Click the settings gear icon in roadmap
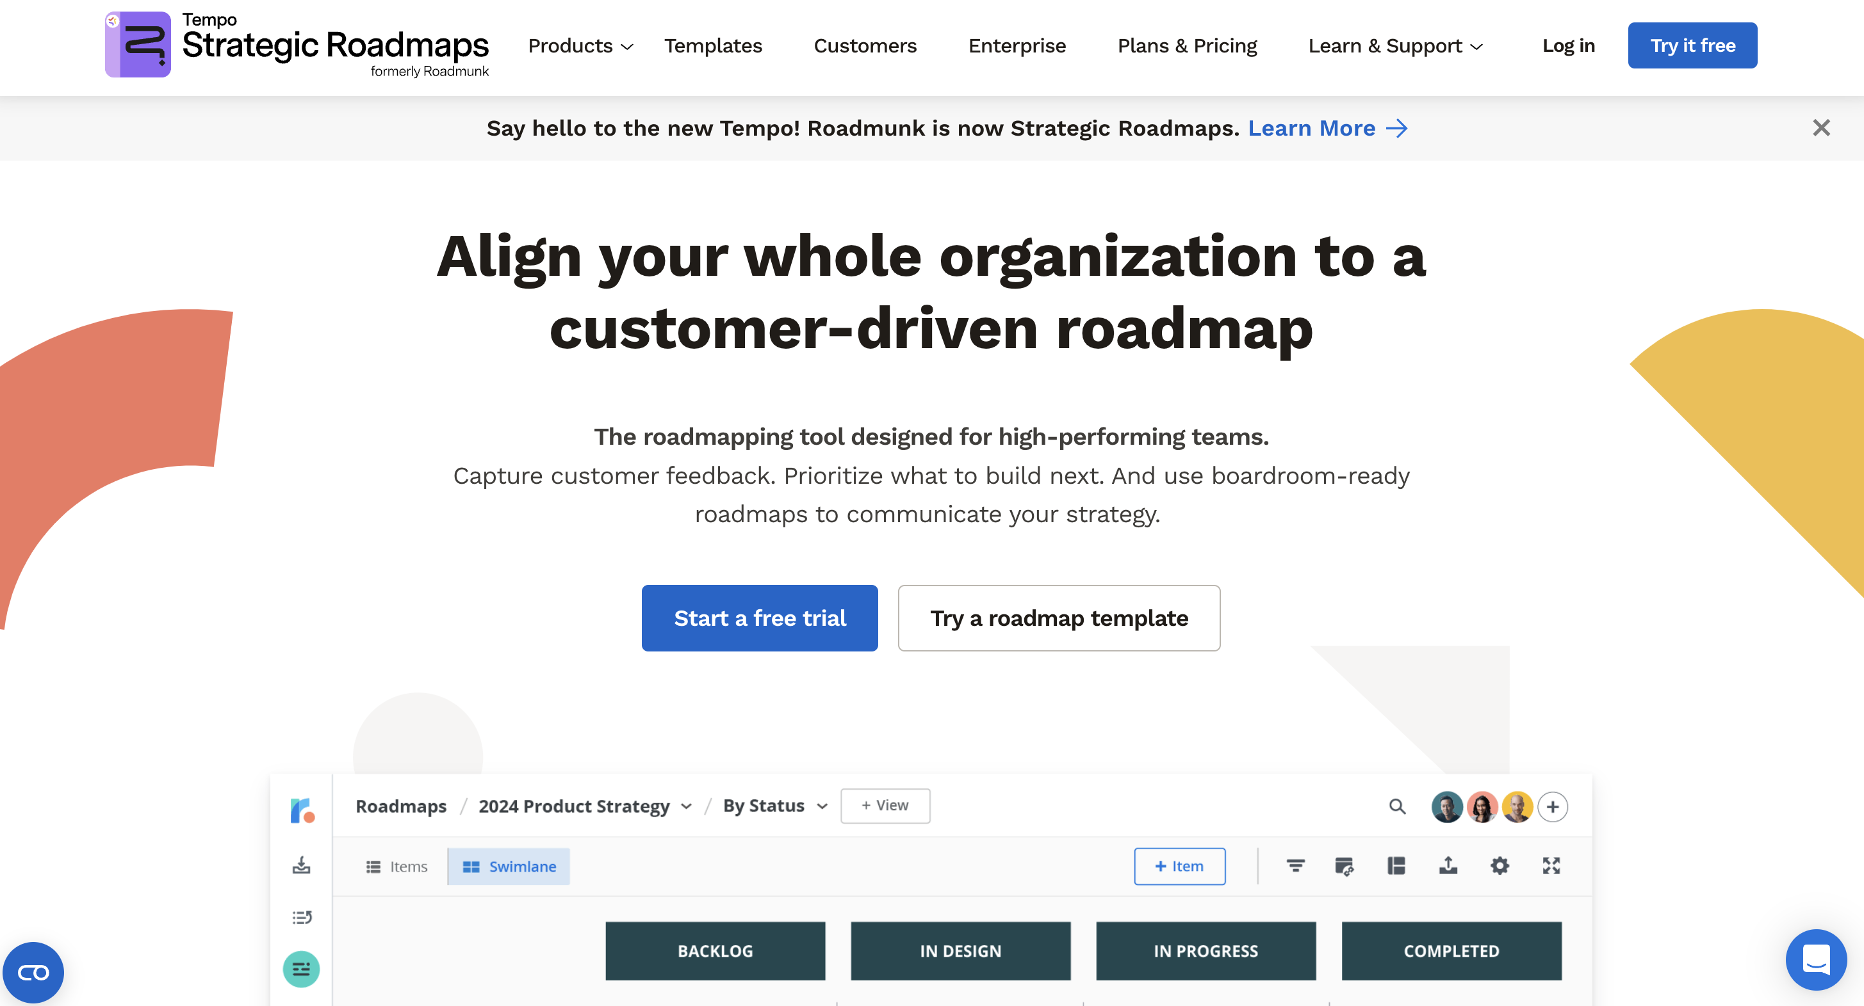 tap(1500, 866)
